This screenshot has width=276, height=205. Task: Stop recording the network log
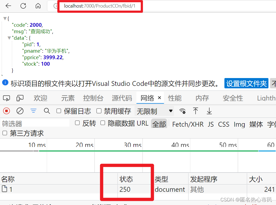tap(6, 111)
